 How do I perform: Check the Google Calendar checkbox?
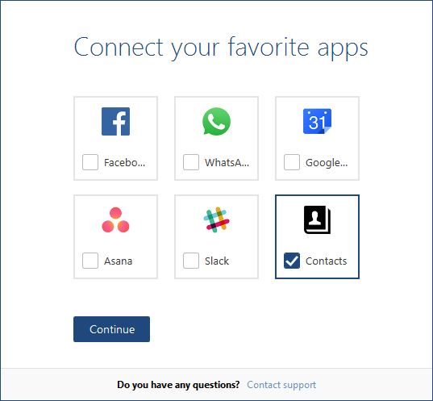[x=292, y=162]
